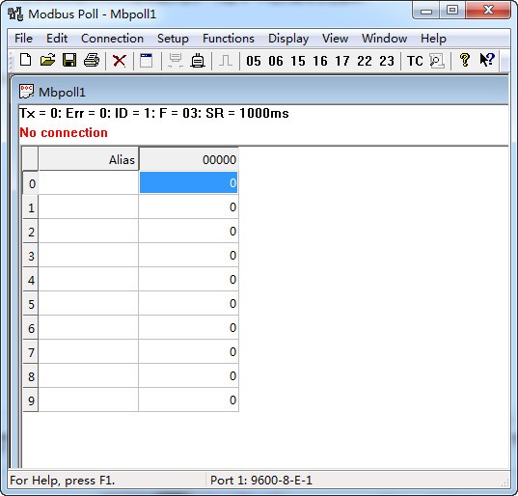Open the View menu
518x496 pixels.
click(335, 39)
